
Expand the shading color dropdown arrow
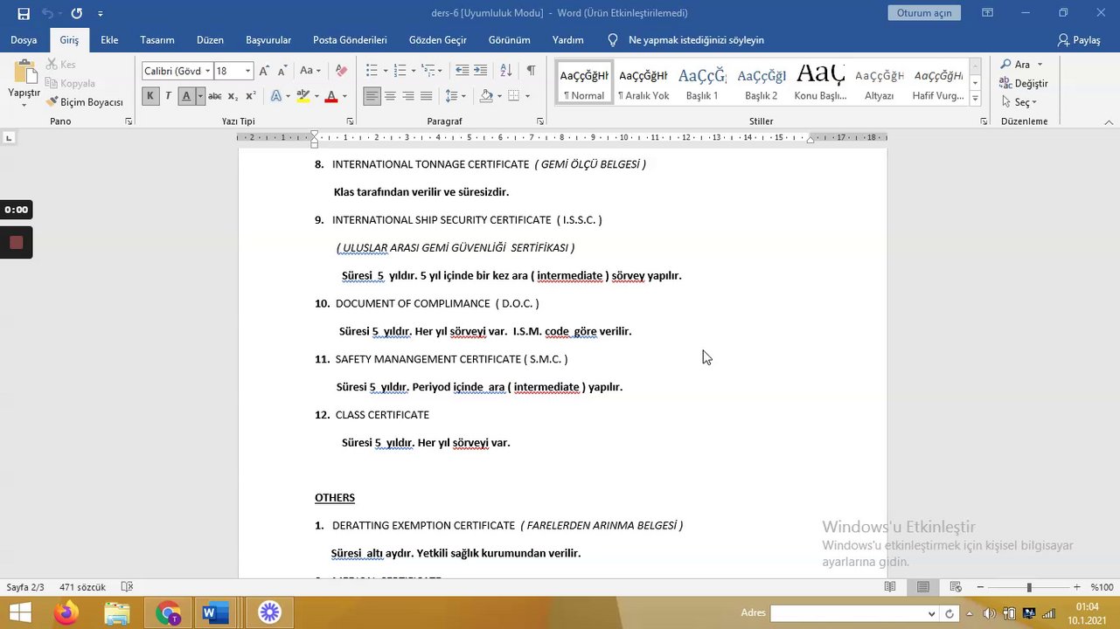[499, 96]
